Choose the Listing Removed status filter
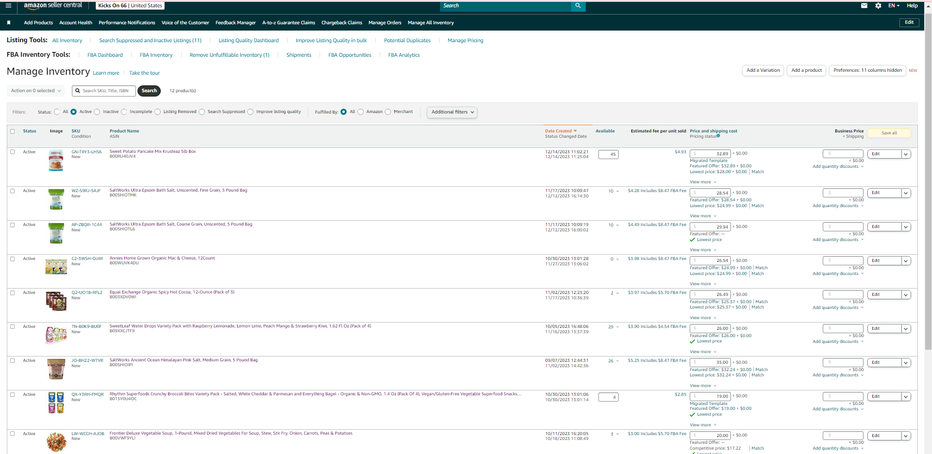 point(157,112)
